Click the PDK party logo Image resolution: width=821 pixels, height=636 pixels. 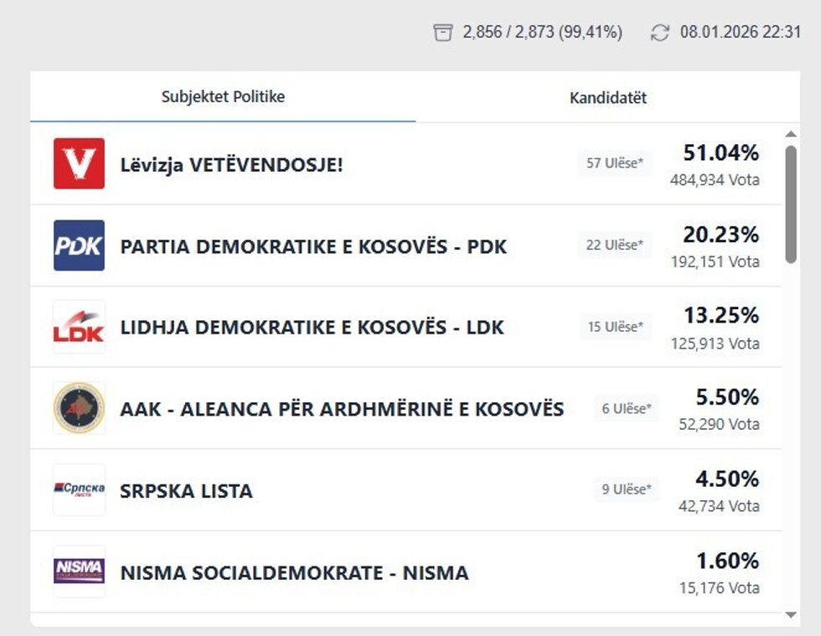pyautogui.click(x=79, y=246)
